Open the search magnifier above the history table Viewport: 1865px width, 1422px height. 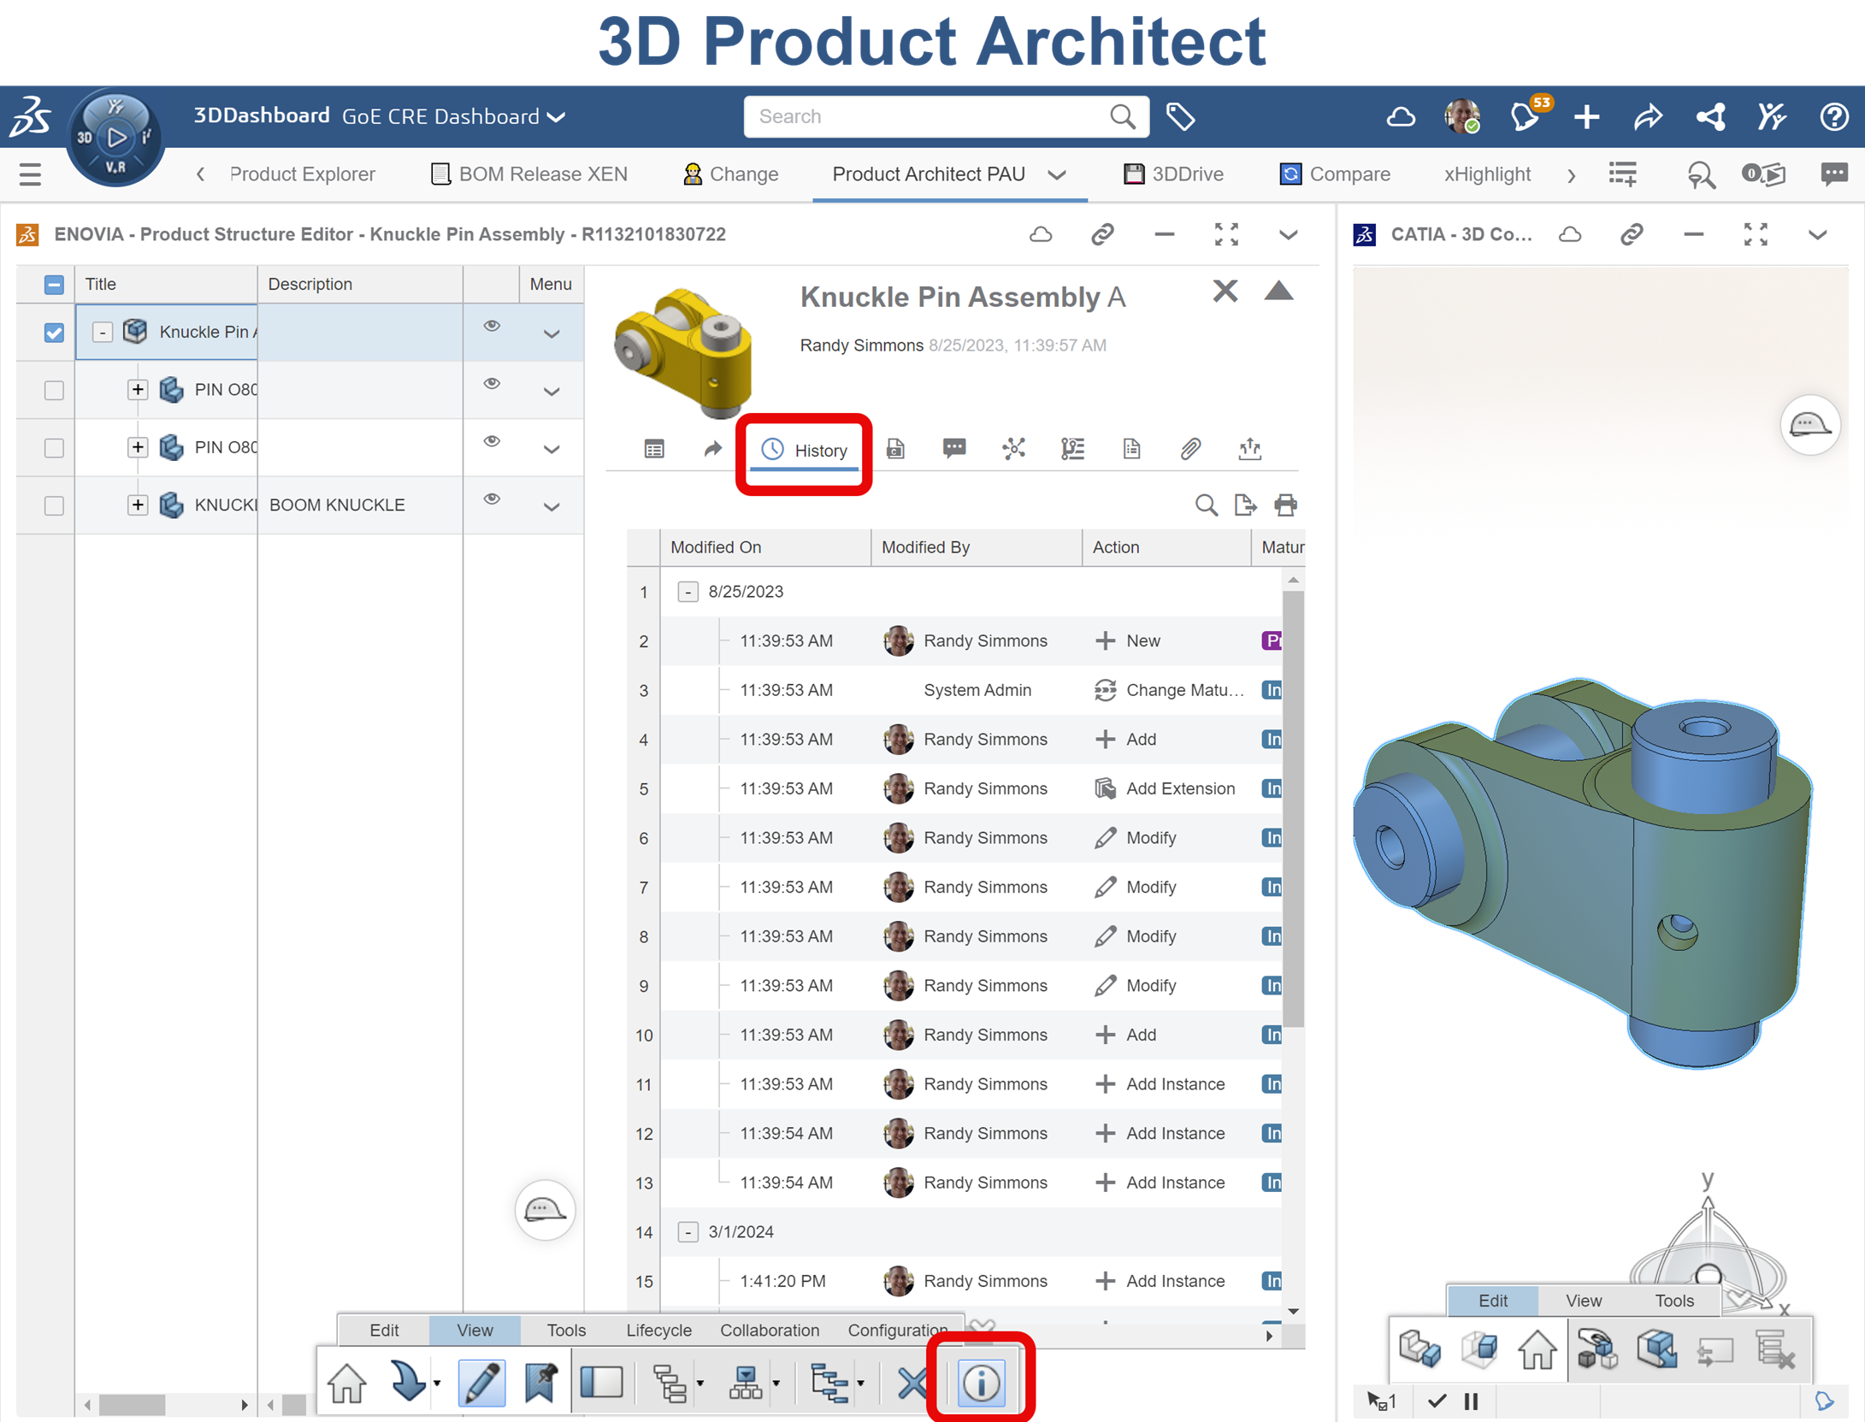(x=1206, y=505)
